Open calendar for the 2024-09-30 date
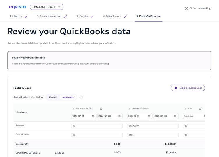This screenshot has width=219, height=157. 119,116
